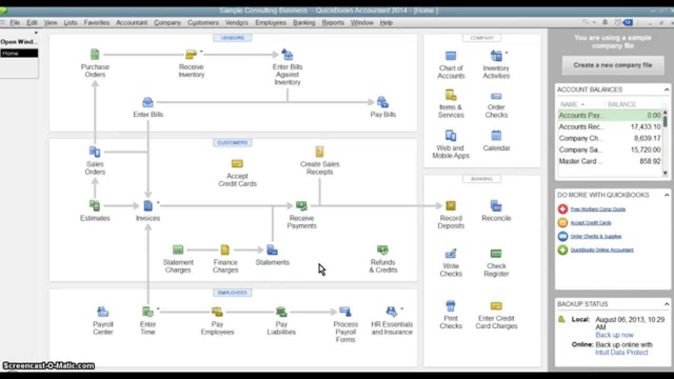This screenshot has height=379, width=674.
Task: Open the Payroll Center icon
Action: pyautogui.click(x=103, y=312)
